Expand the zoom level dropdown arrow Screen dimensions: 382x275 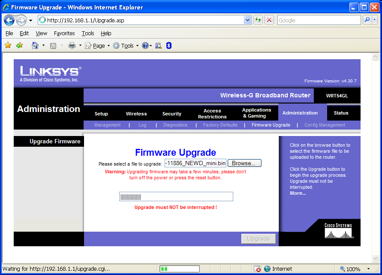coord(368,269)
